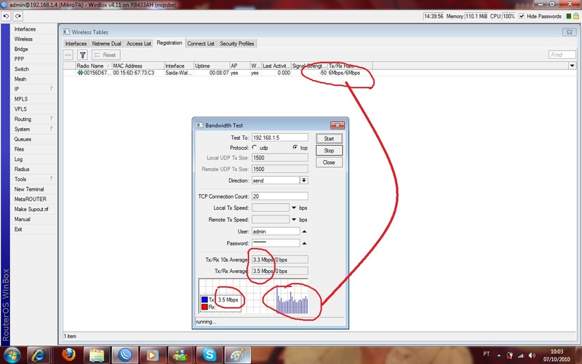Sort by MAC Address column header

point(137,66)
